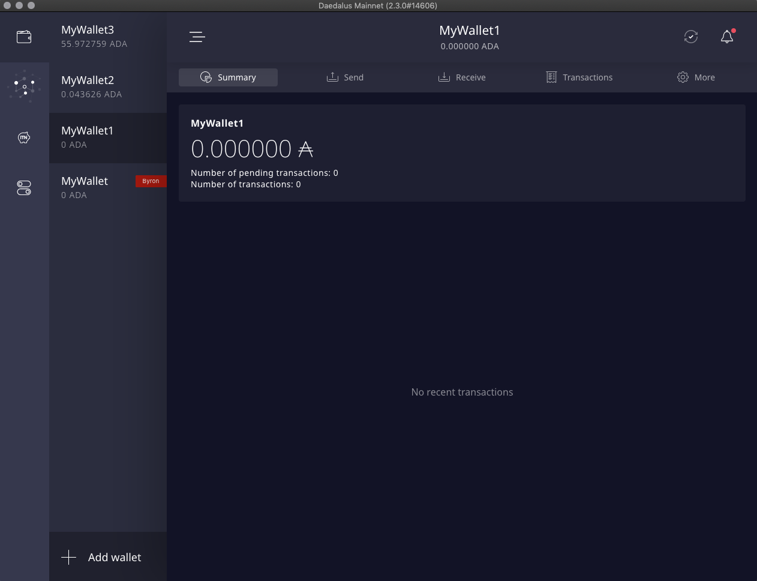The image size is (757, 581).
Task: Click the bold MyWallet1 summary card name
Action: click(x=217, y=123)
